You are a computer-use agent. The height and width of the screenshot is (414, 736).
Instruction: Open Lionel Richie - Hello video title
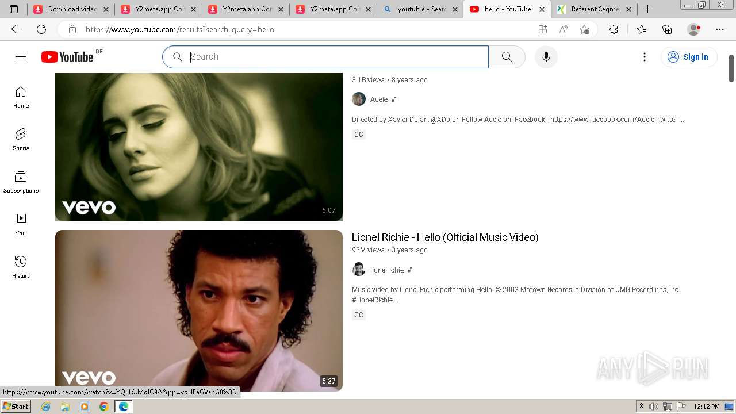[445, 237]
